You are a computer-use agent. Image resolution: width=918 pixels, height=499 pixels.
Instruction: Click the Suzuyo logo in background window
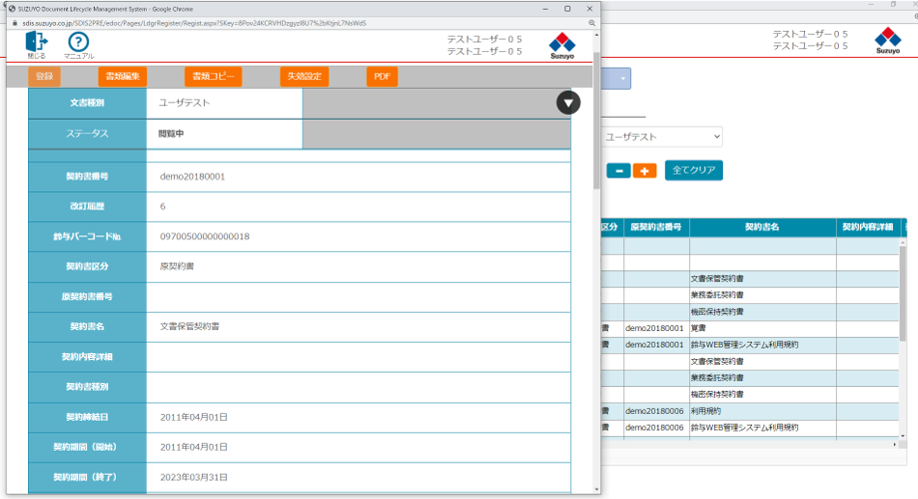click(887, 41)
